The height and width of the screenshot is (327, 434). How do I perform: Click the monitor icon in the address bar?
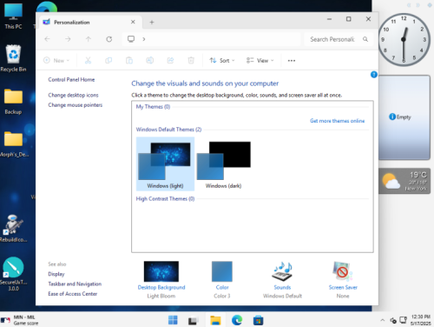coord(131,39)
